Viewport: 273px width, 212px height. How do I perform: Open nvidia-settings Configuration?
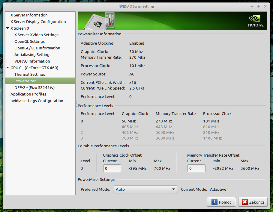tap(37, 101)
